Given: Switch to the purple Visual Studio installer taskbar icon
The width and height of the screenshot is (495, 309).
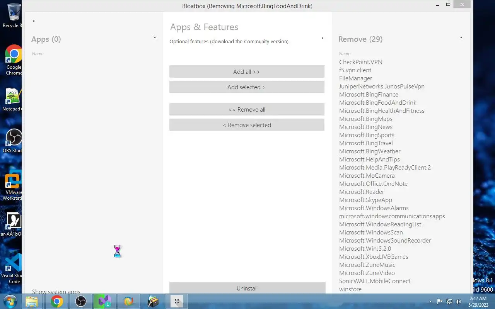Looking at the screenshot, I should coord(104,301).
